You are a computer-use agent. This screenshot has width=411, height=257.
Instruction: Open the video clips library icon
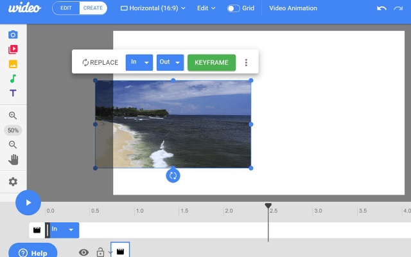coord(13,49)
